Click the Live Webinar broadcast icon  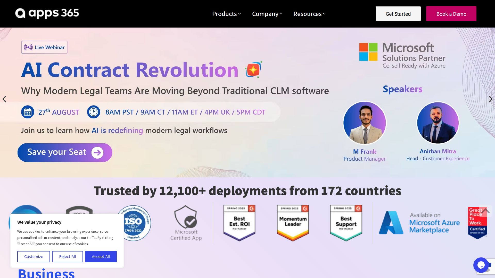[28, 47]
